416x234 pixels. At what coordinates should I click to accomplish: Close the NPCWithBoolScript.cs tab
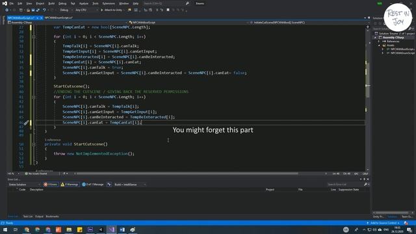click(42, 18)
